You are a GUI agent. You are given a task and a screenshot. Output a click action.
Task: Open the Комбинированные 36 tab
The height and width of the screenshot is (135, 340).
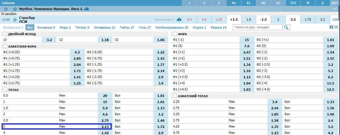(172, 27)
